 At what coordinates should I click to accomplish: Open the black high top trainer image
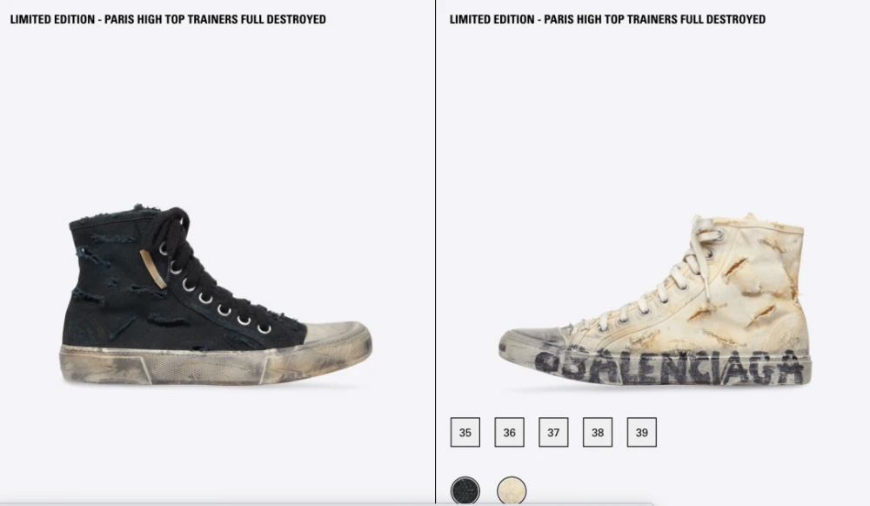pos(215,294)
